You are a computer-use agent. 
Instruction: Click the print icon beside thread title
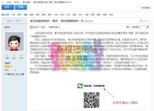[141, 21]
